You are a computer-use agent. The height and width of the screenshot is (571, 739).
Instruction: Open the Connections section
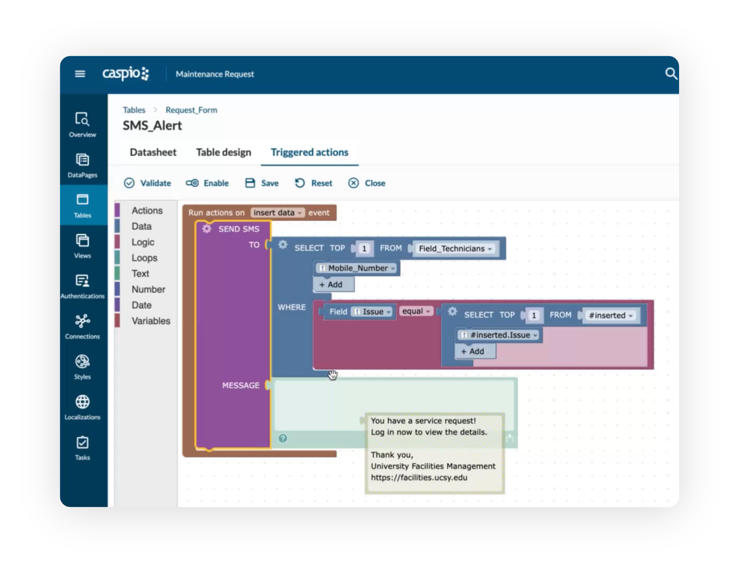point(83,327)
